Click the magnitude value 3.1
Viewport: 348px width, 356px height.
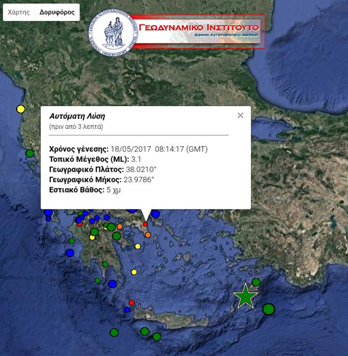pos(136,159)
